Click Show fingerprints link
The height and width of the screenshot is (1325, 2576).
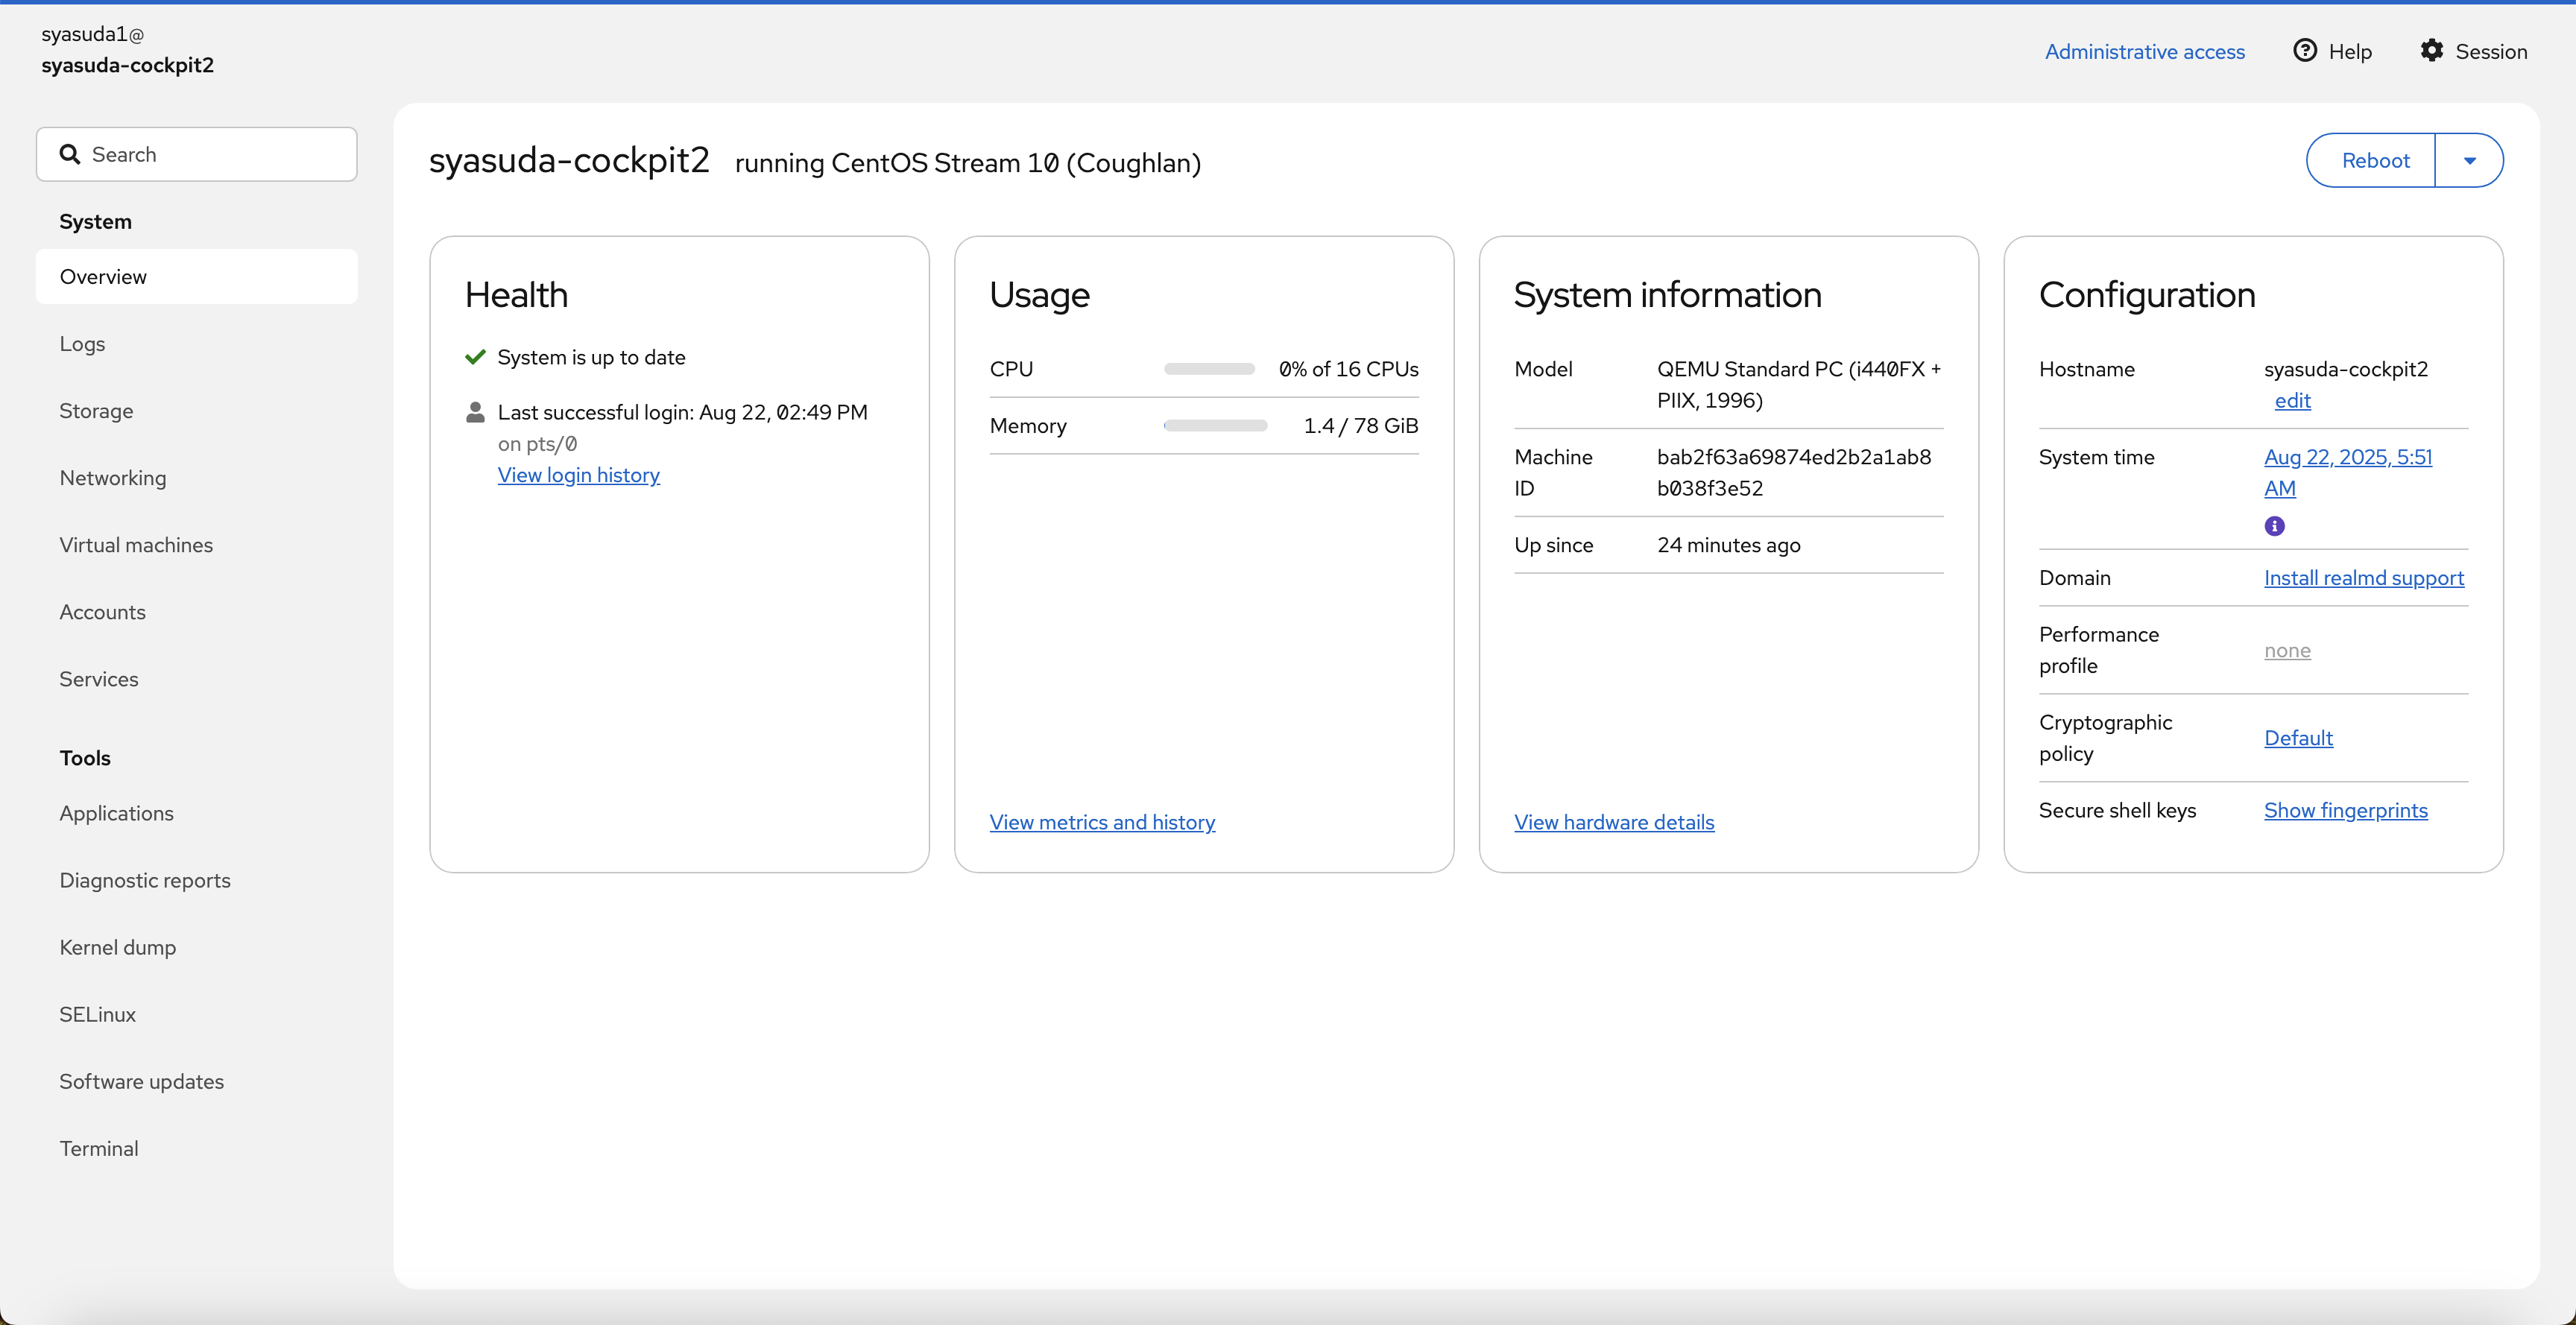(x=2345, y=810)
